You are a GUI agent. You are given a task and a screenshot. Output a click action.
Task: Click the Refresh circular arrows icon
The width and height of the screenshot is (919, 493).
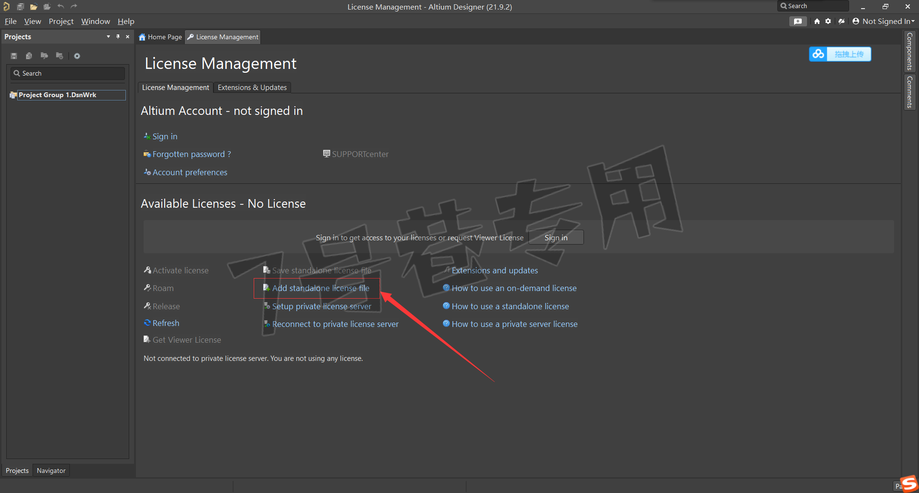[x=147, y=323]
